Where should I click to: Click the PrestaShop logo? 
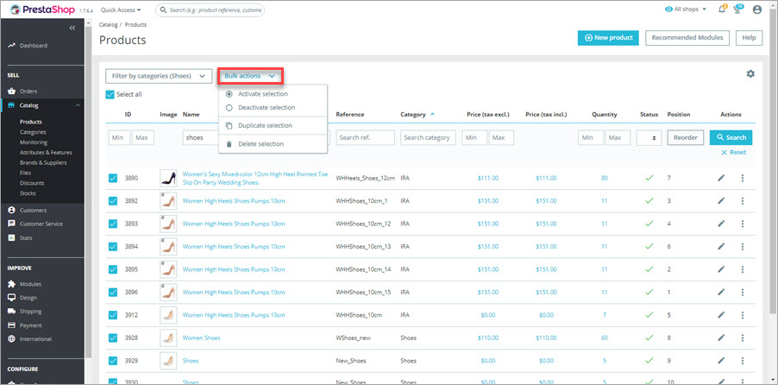pyautogui.click(x=42, y=9)
